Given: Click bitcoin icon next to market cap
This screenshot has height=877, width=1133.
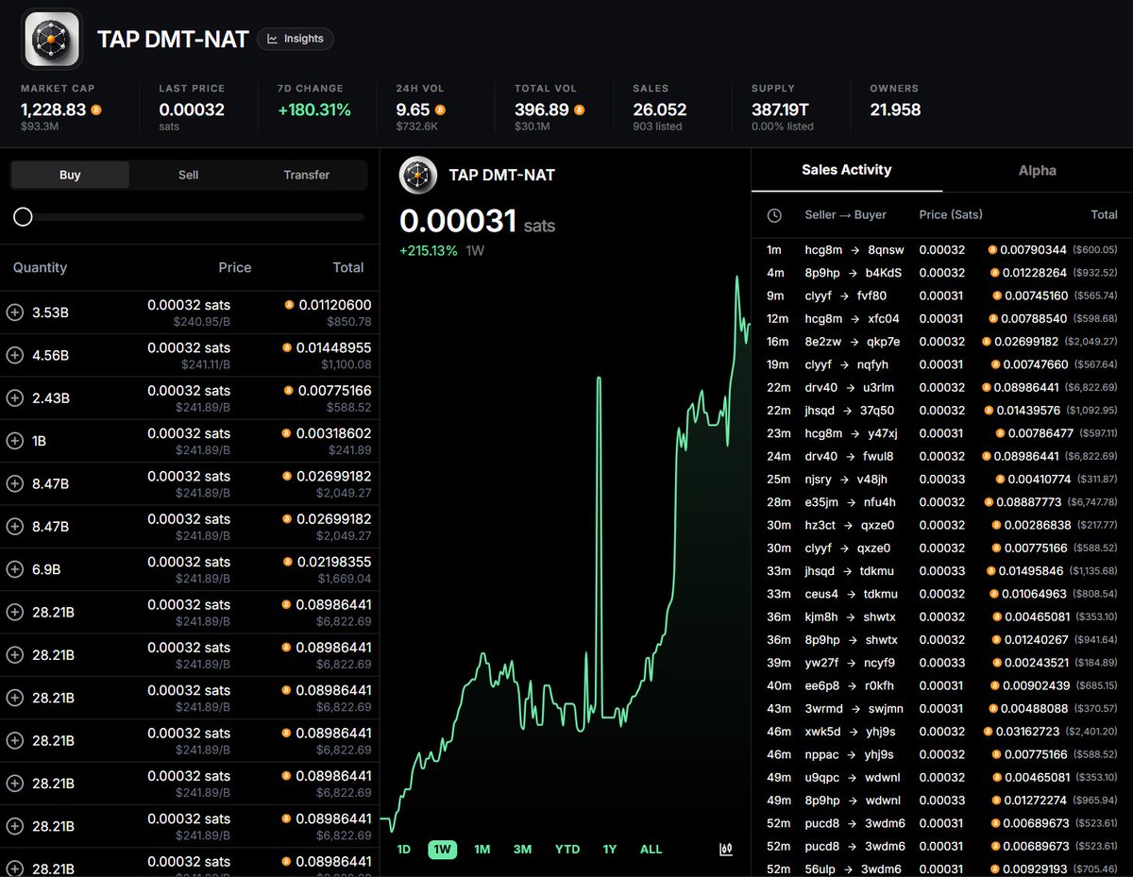Looking at the screenshot, I should [96, 110].
